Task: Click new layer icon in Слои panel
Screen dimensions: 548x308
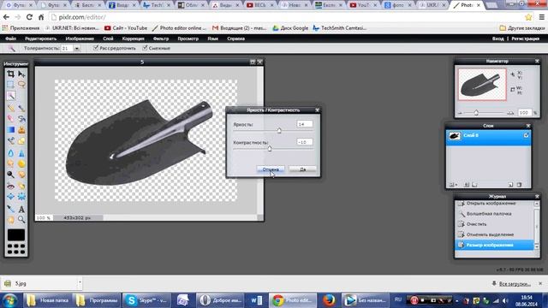Action: coord(510,185)
